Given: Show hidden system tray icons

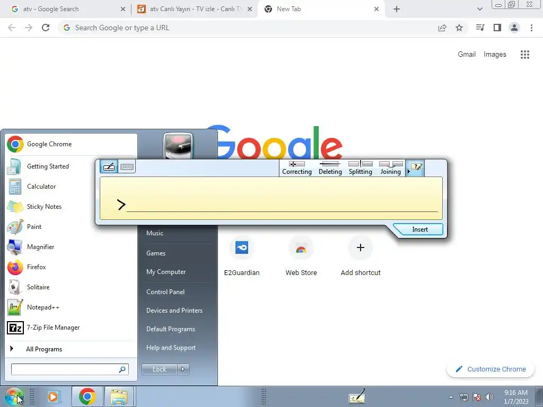Looking at the screenshot, I should tap(451, 397).
